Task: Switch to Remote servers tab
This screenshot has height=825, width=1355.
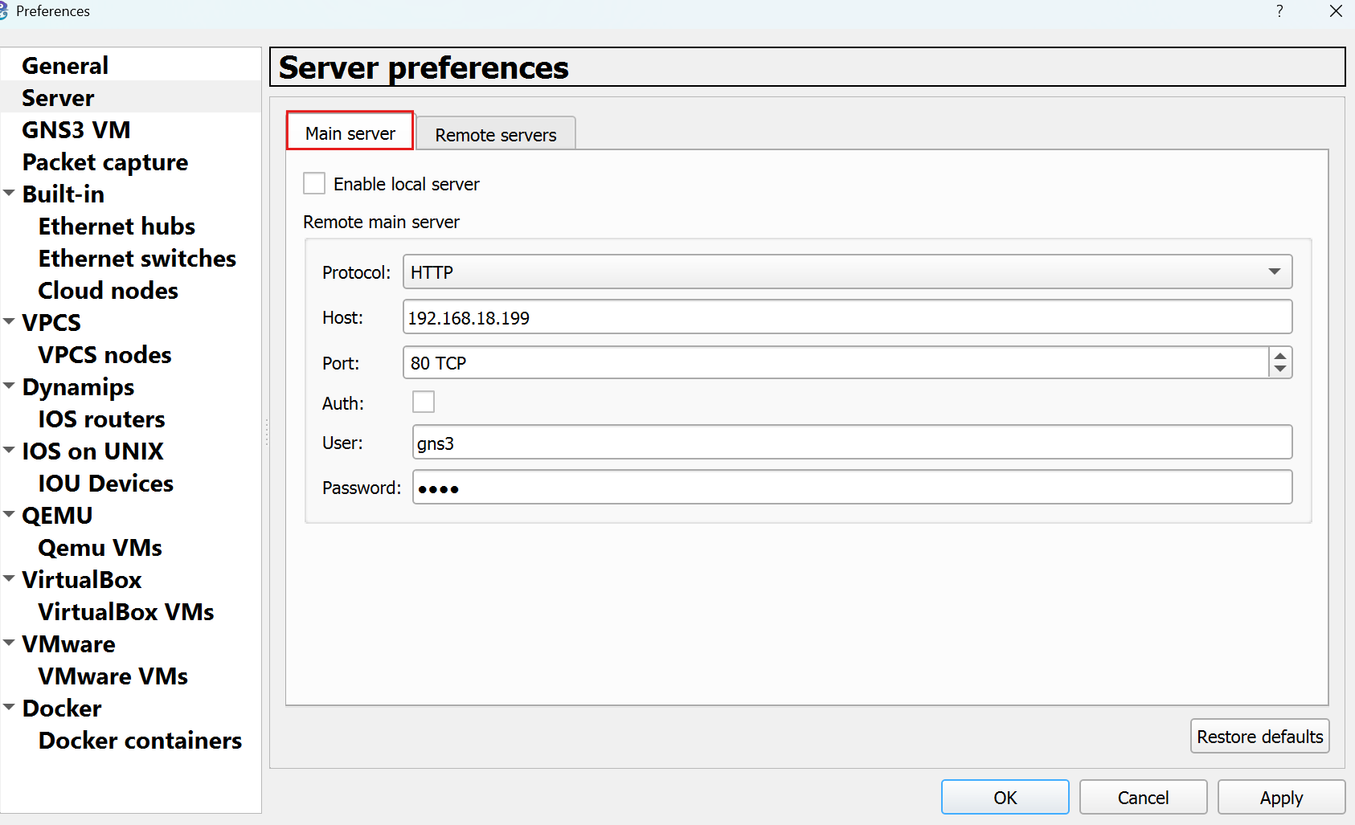Action: click(x=495, y=134)
